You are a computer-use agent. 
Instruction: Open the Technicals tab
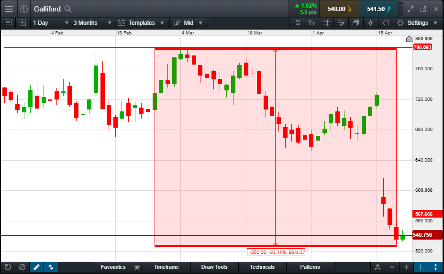[262, 267]
